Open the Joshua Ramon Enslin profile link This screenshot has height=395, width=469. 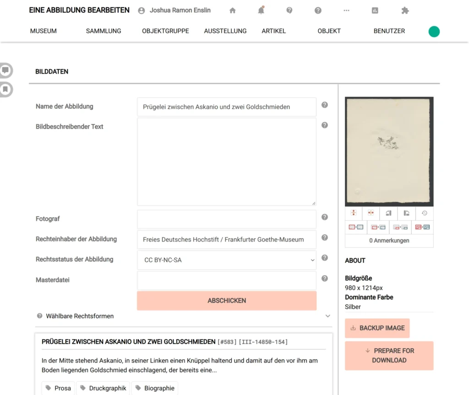180,11
